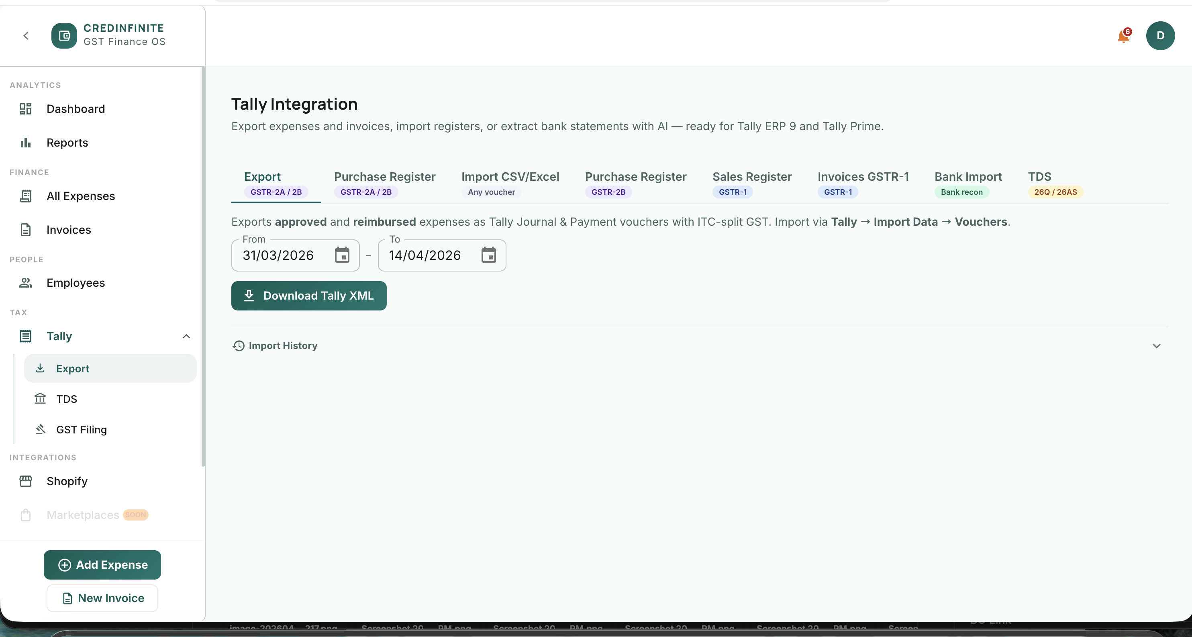Click the GST Filing gavel icon
1192x637 pixels.
tap(40, 429)
